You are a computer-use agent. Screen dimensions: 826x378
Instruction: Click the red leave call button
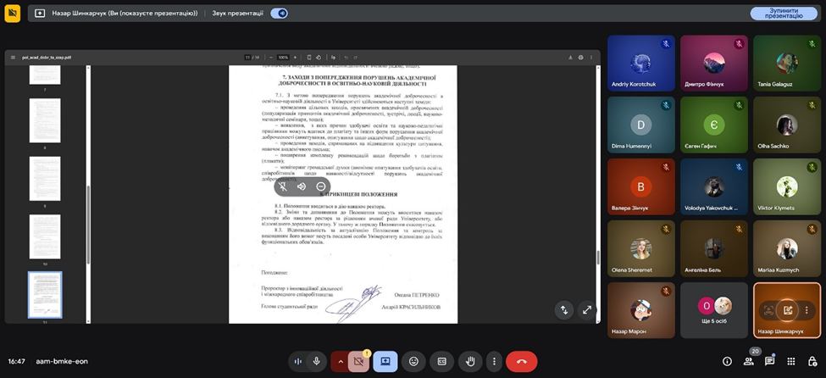(x=521, y=361)
